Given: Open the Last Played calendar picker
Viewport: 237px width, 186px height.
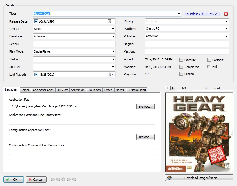Looking at the screenshot, I should [111, 74].
